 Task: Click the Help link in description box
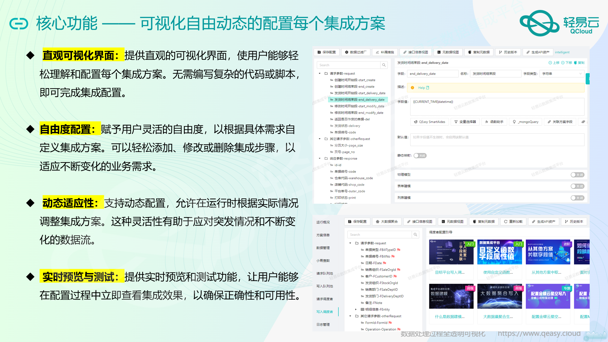pos(421,88)
